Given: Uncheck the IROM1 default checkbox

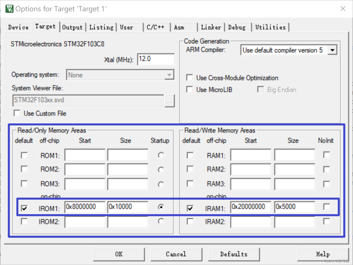Looking at the screenshot, I should pyautogui.click(x=24, y=208).
